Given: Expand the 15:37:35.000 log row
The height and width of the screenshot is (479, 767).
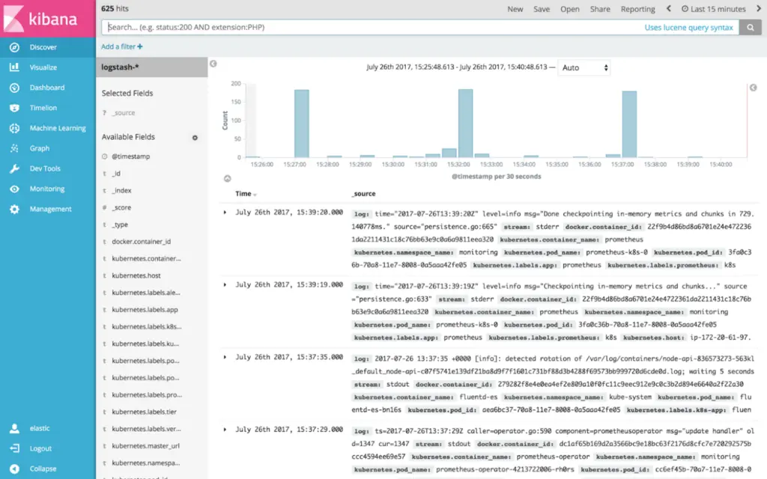Looking at the screenshot, I should click(x=225, y=357).
